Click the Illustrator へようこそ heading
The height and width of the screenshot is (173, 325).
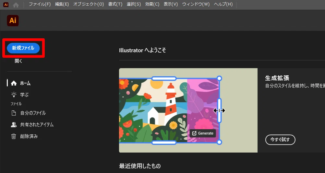pos(142,50)
